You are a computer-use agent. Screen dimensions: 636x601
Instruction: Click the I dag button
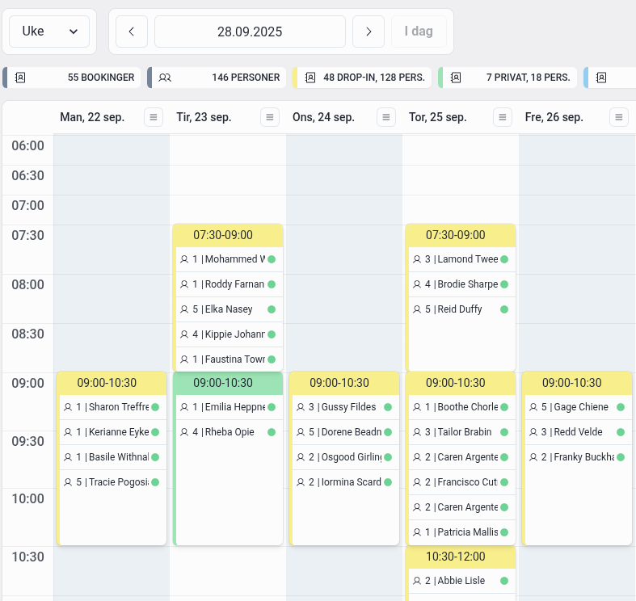pyautogui.click(x=418, y=32)
